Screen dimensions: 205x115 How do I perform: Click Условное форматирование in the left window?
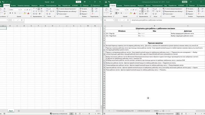pyautogui.click(x=67, y=9)
